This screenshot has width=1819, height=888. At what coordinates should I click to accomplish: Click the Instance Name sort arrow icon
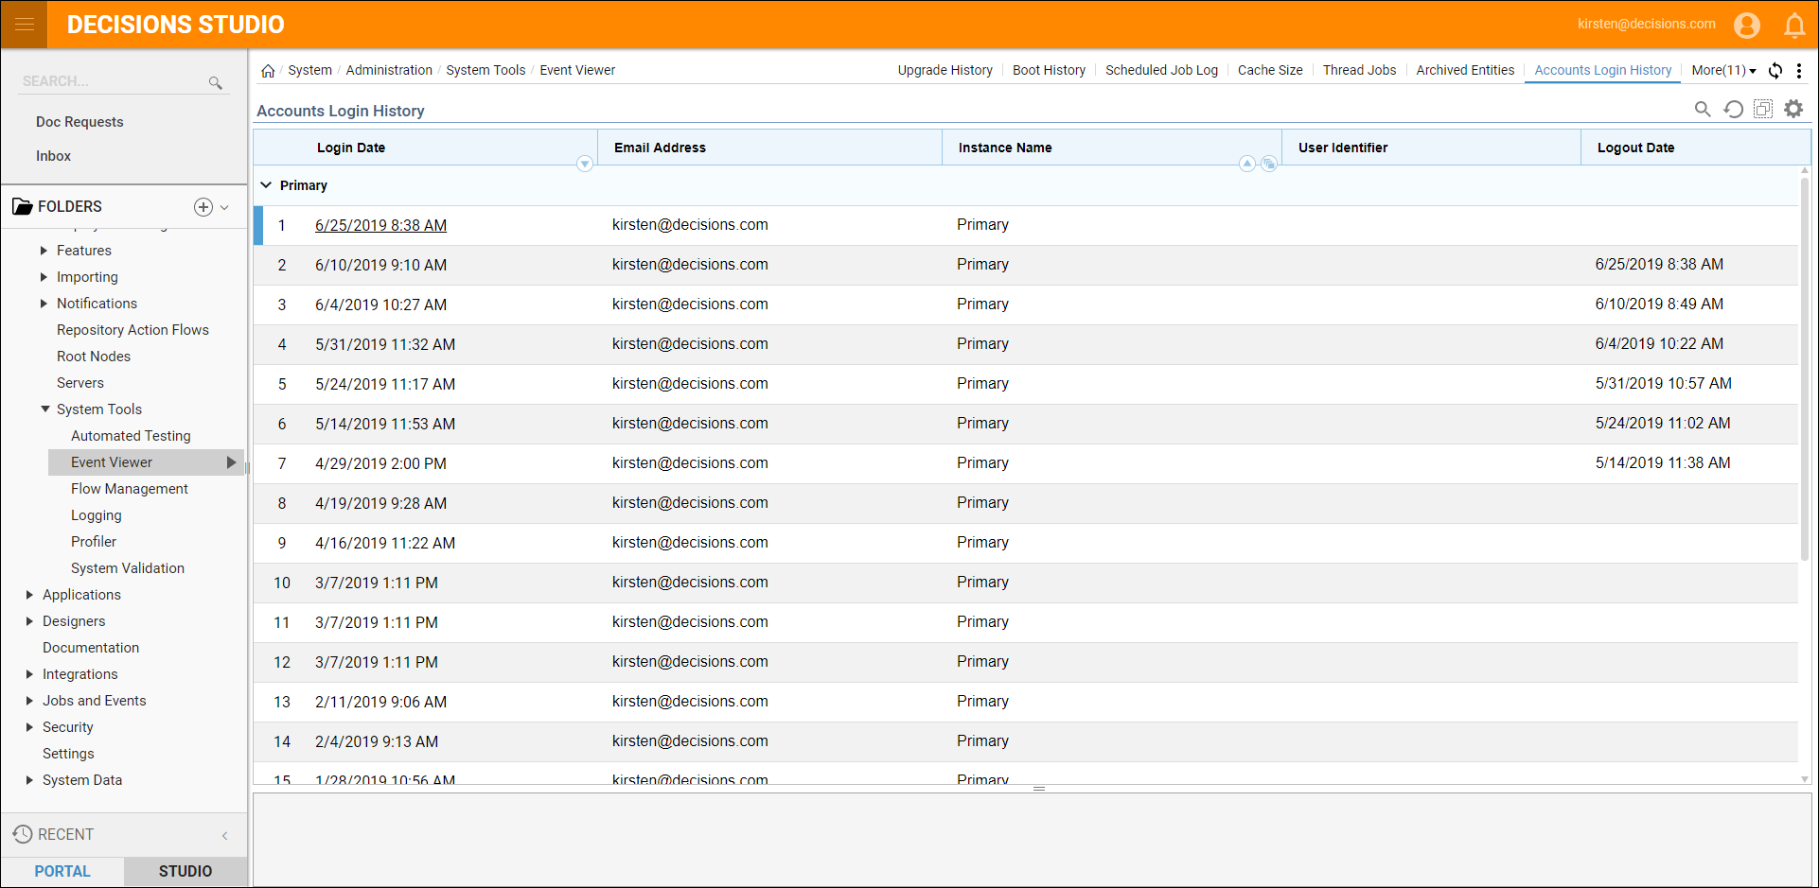tap(1247, 165)
